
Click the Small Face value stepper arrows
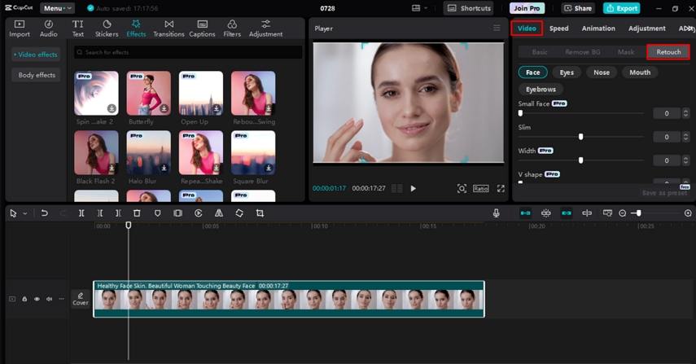(x=685, y=113)
